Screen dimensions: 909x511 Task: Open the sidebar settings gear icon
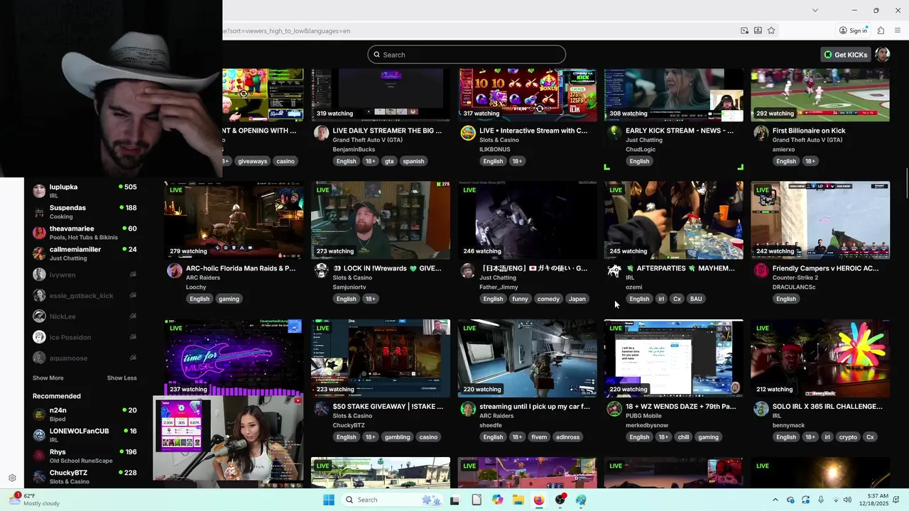pyautogui.click(x=12, y=478)
